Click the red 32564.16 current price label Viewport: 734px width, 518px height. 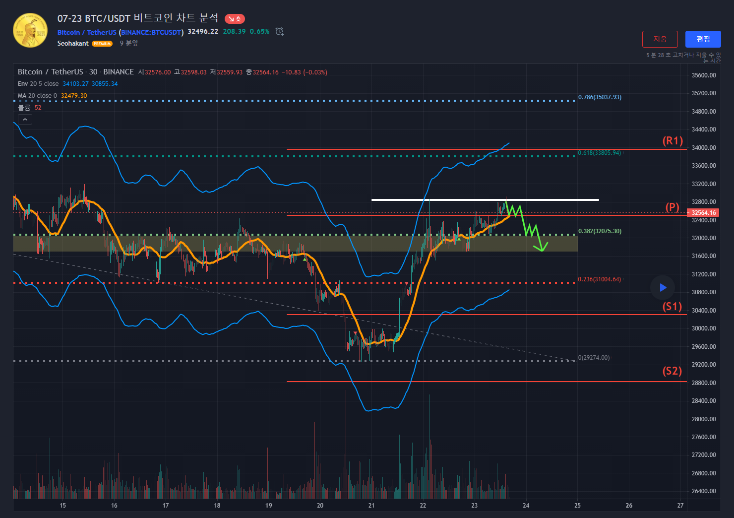tap(703, 213)
